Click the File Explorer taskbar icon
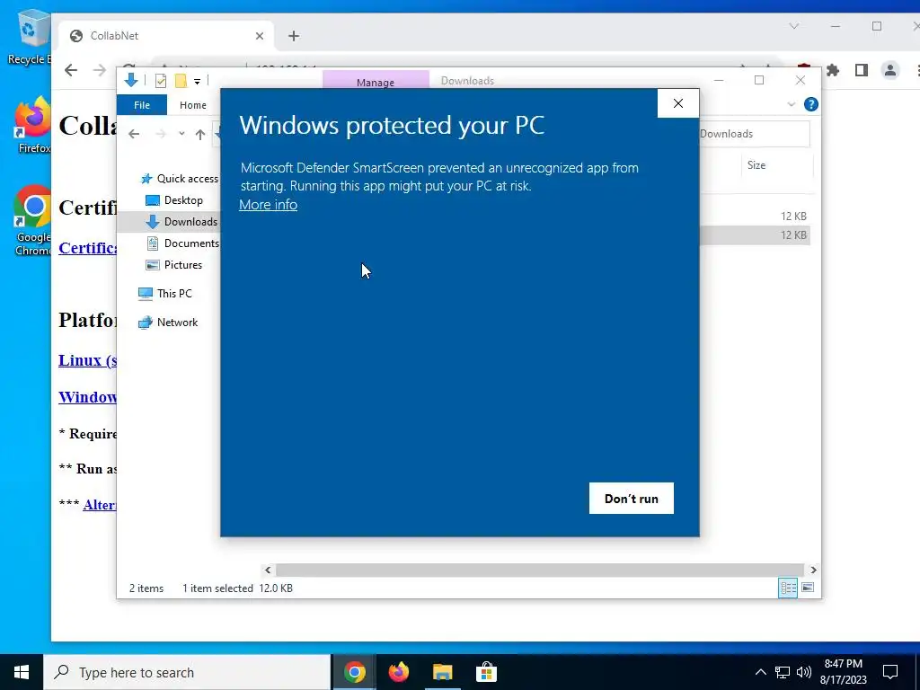920x690 pixels. tap(443, 672)
